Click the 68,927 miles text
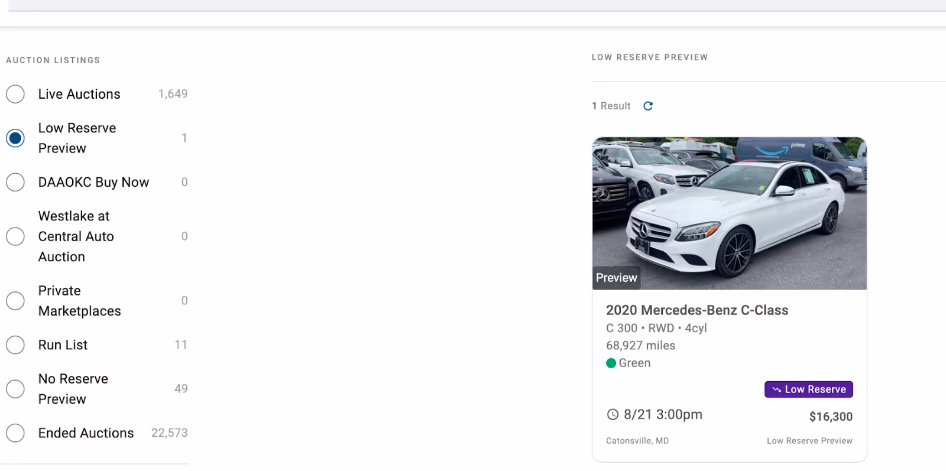This screenshot has width=946, height=471. (x=640, y=346)
